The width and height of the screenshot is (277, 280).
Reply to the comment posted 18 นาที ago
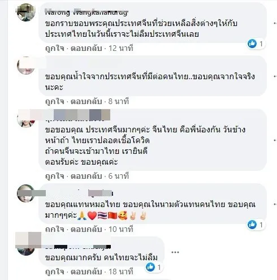pos(86,272)
